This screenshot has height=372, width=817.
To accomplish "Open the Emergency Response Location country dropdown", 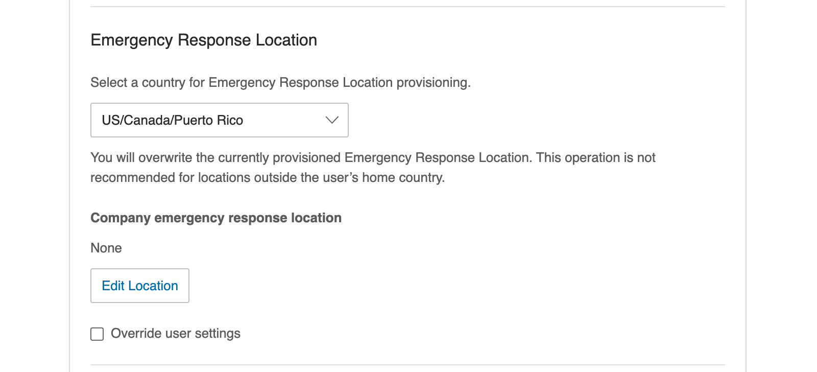I will pyautogui.click(x=219, y=120).
